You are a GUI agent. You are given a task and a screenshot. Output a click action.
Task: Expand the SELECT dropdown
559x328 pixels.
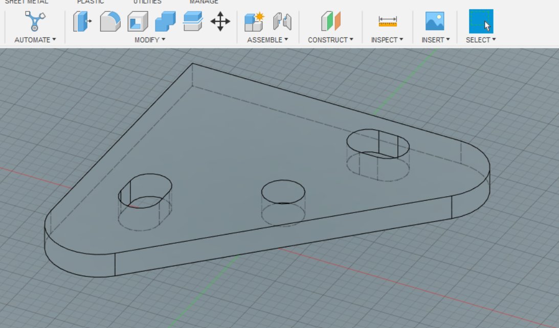481,40
